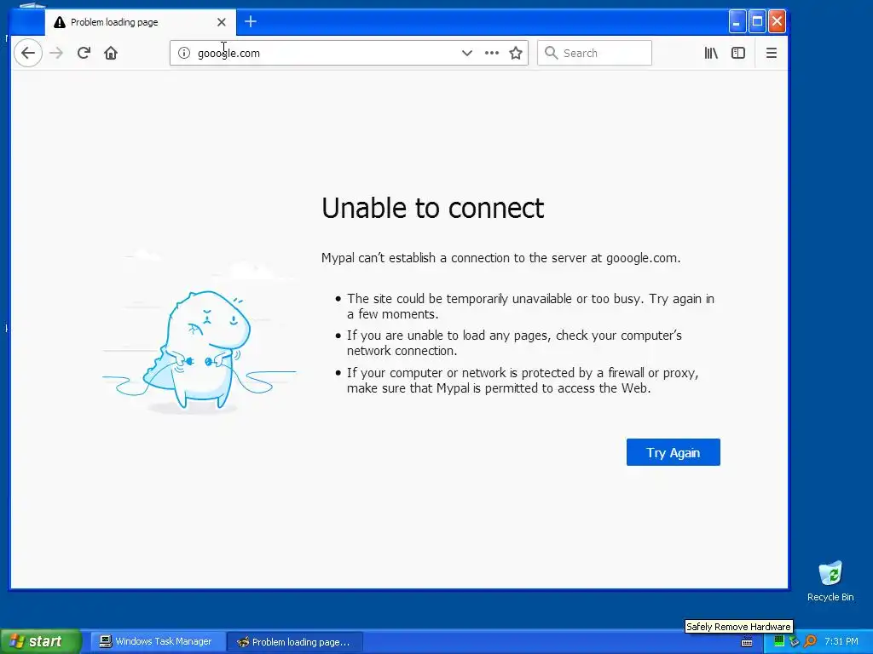This screenshot has width=873, height=654.
Task: Click the forward navigation arrow
Action: click(x=56, y=53)
